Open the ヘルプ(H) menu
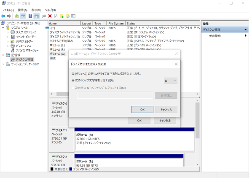Screen dimensions: 249x178 [50, 10]
